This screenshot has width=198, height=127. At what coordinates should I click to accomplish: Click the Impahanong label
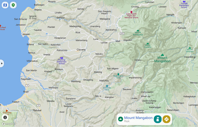135,78
